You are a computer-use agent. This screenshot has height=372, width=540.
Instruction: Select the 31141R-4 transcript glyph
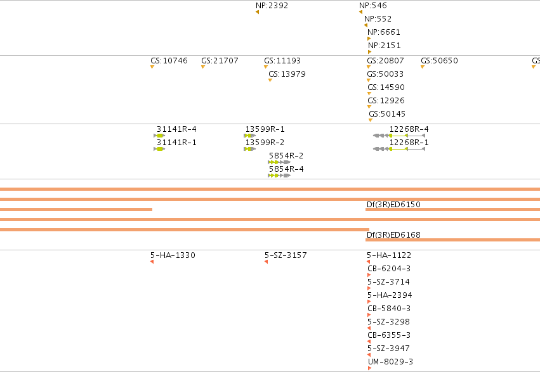[x=159, y=136]
